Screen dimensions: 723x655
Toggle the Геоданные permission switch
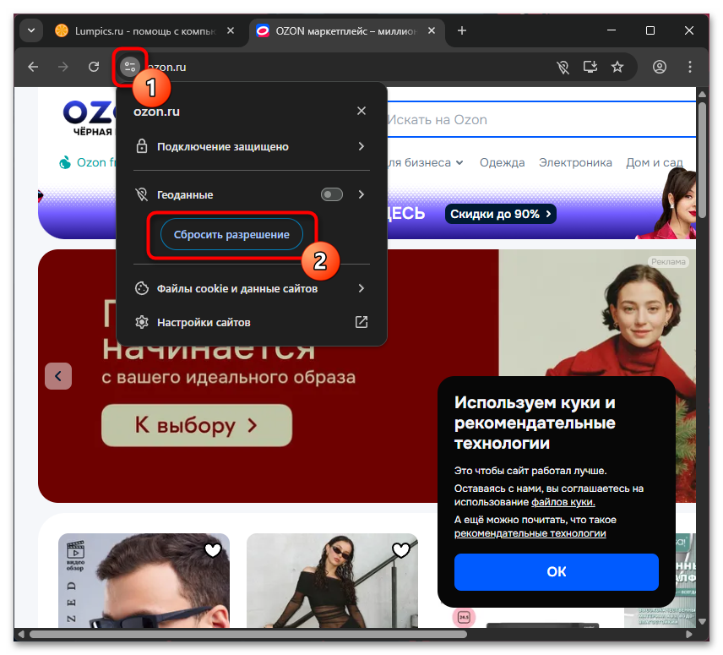point(332,194)
